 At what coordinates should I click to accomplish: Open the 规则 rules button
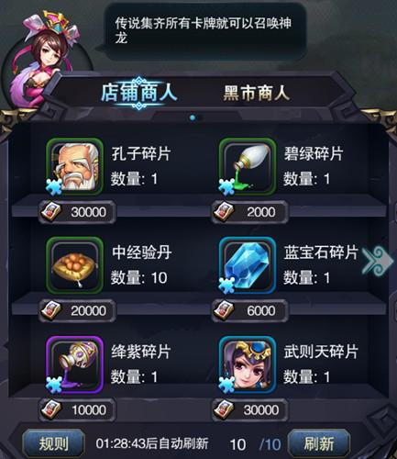click(54, 443)
